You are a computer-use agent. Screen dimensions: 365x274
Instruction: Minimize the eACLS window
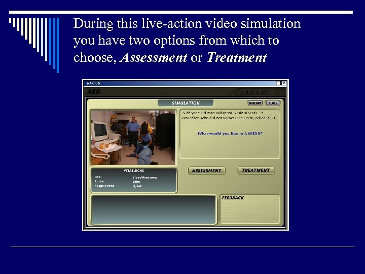pyautogui.click(x=278, y=83)
